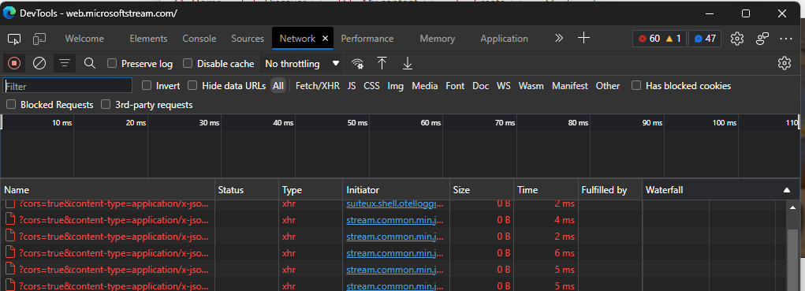Screen dimensions: 805x291
Task: Sort by the Time column header
Action: (x=546, y=190)
